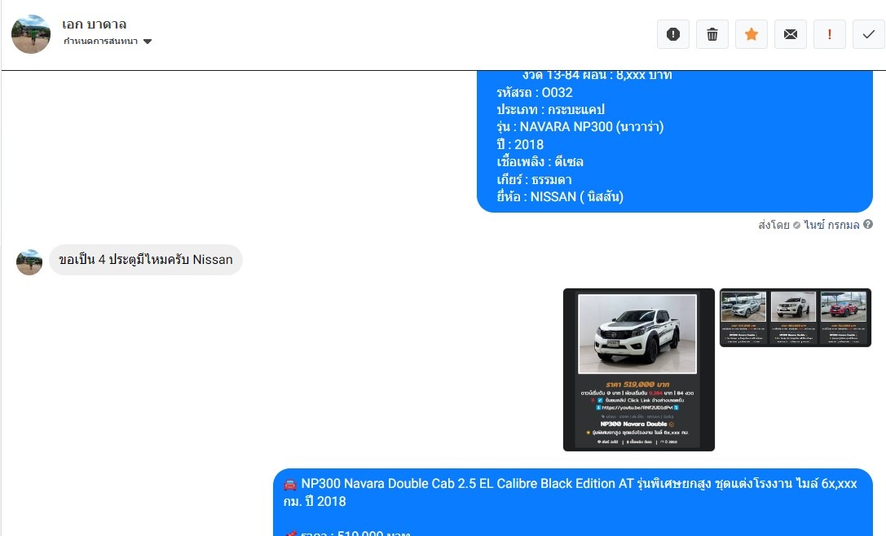The image size is (886, 536).
Task: Delete conversation using trash can icon
Action: coord(712,34)
